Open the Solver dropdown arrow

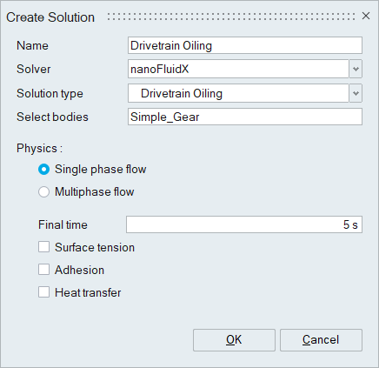pyautogui.click(x=356, y=69)
